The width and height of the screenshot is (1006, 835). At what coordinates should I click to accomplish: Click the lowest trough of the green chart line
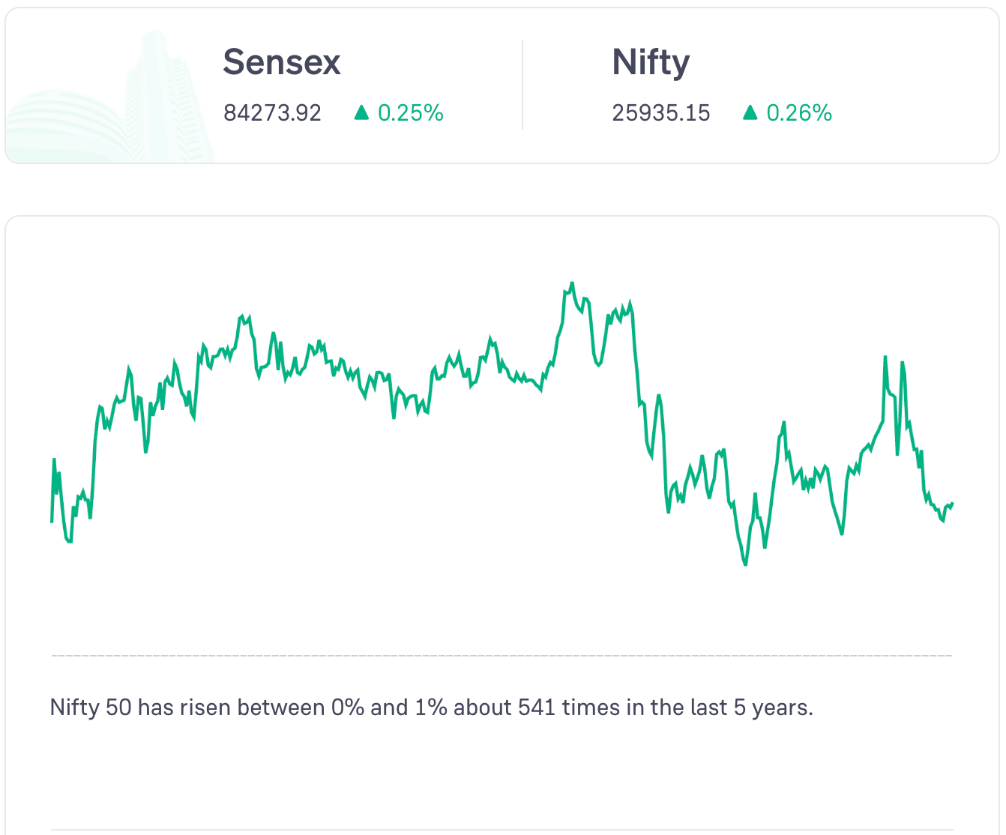click(x=745, y=564)
